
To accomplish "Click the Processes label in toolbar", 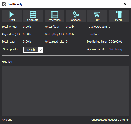I will pos(54,20).
